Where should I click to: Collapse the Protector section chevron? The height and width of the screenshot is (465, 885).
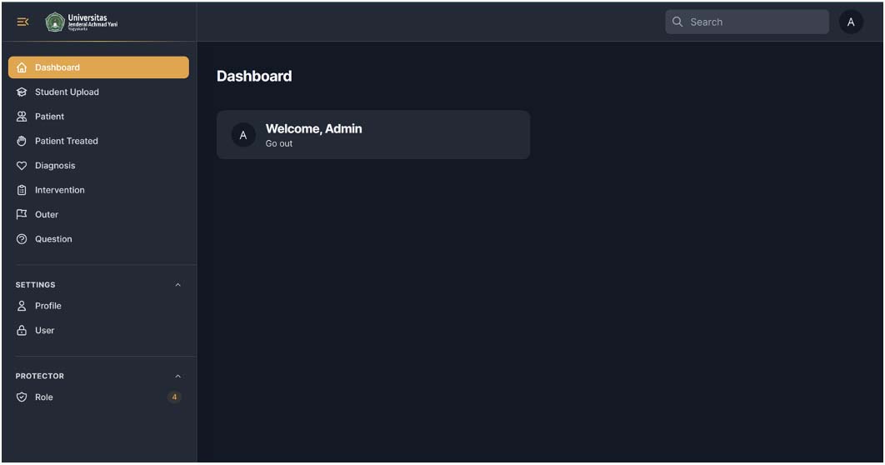(177, 377)
